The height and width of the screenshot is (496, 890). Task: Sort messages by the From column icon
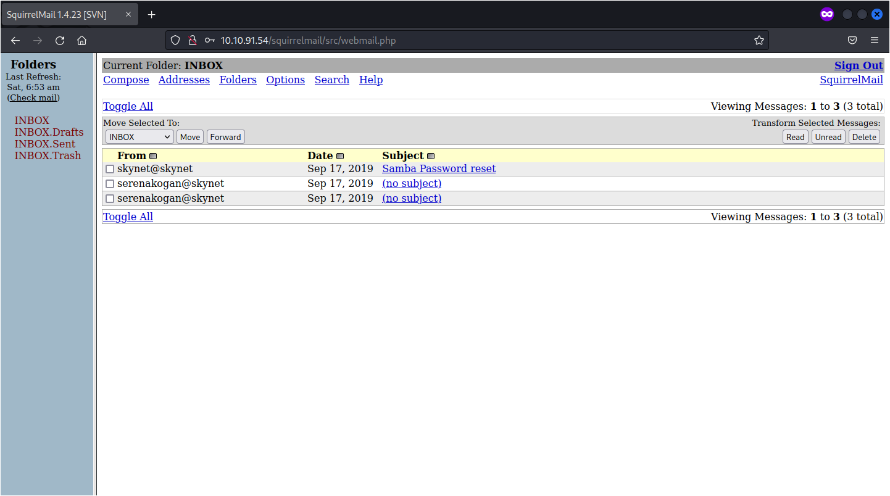[153, 156]
